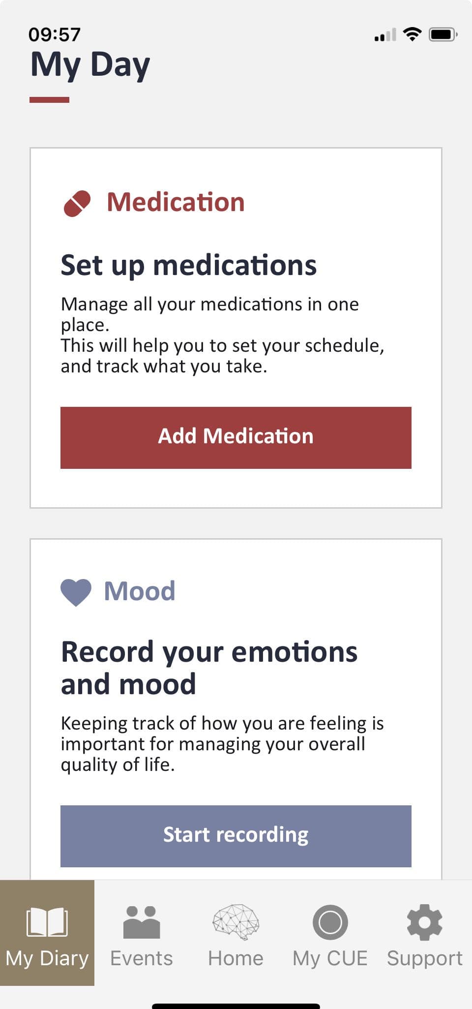
Task: Tap the red pill Medication icon
Action: (77, 203)
